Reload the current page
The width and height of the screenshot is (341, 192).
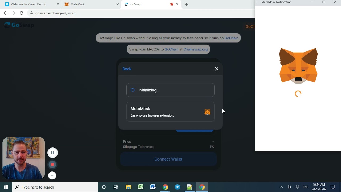[22, 13]
